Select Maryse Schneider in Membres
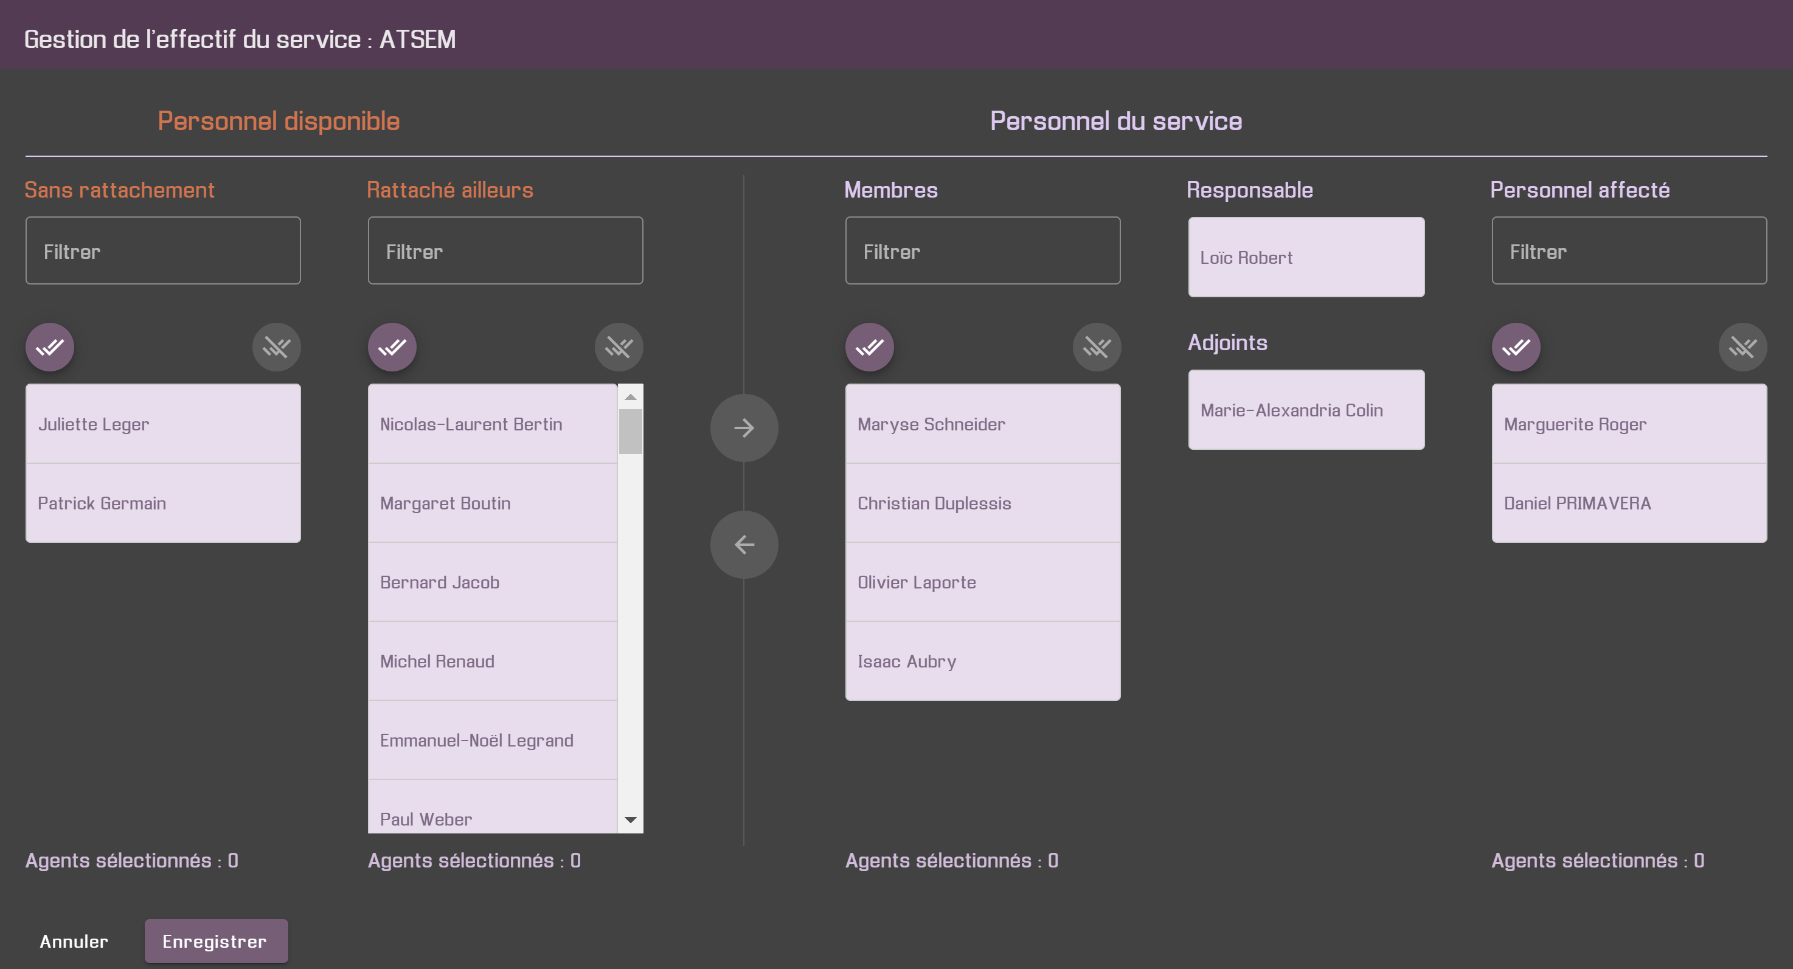 (983, 424)
